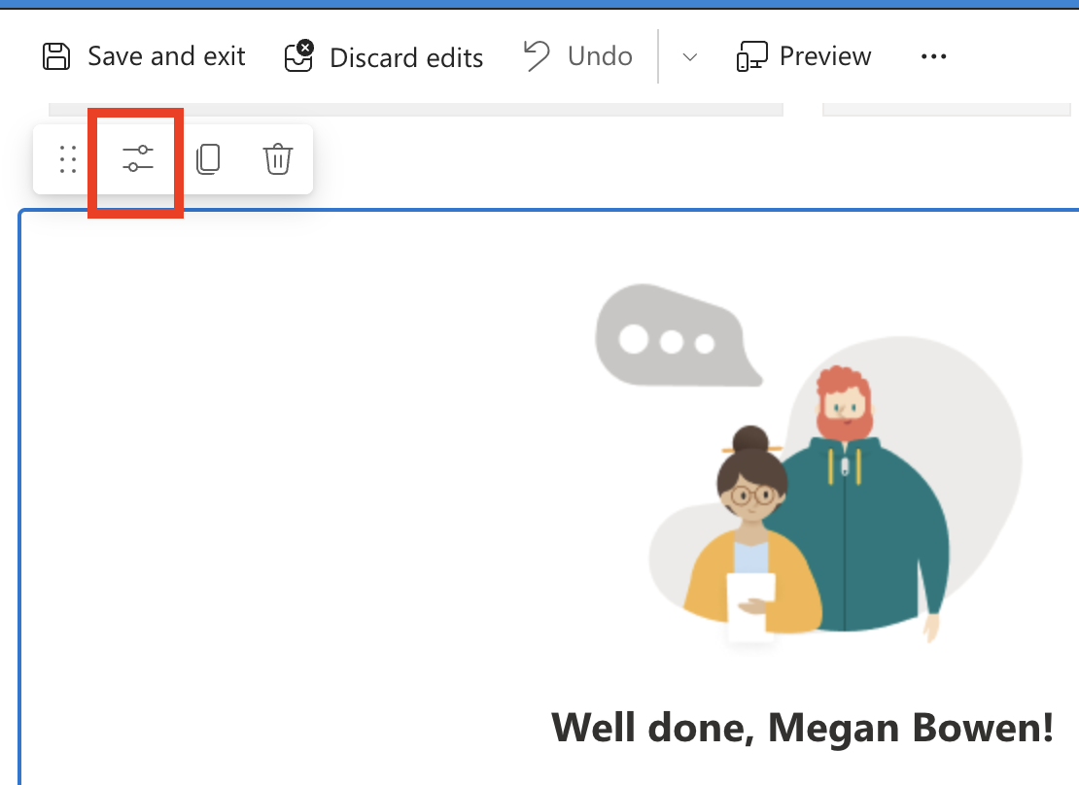Click the duplicate web part icon

[208, 159]
